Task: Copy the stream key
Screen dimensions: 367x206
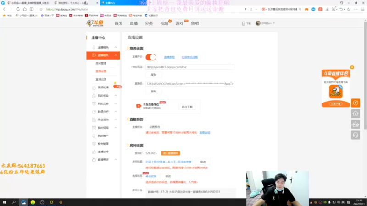Action: pyautogui.click(x=154, y=91)
